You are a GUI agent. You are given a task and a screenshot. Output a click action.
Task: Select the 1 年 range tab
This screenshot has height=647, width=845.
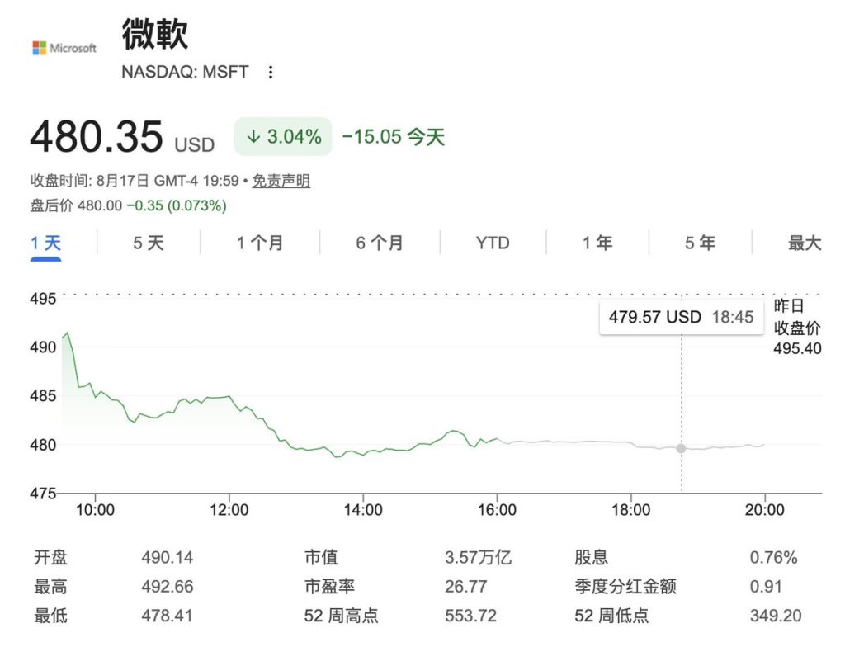point(597,243)
